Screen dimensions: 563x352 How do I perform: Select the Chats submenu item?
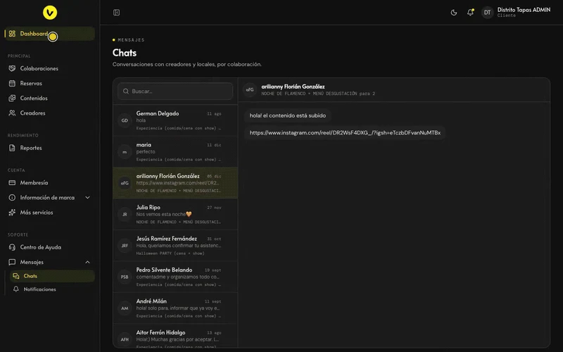pos(52,276)
